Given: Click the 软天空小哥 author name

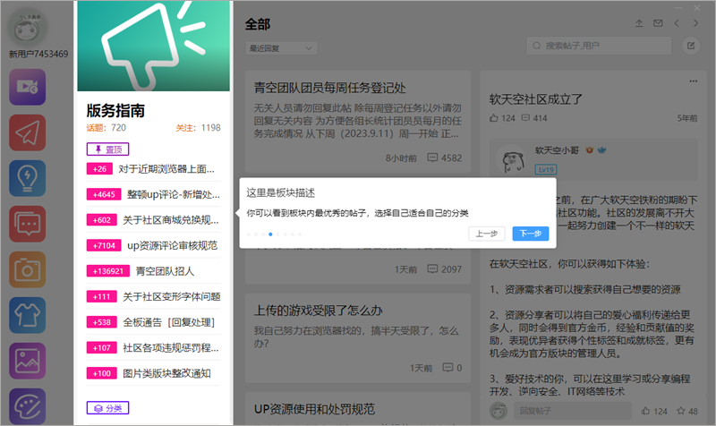Looking at the screenshot, I should point(557,150).
